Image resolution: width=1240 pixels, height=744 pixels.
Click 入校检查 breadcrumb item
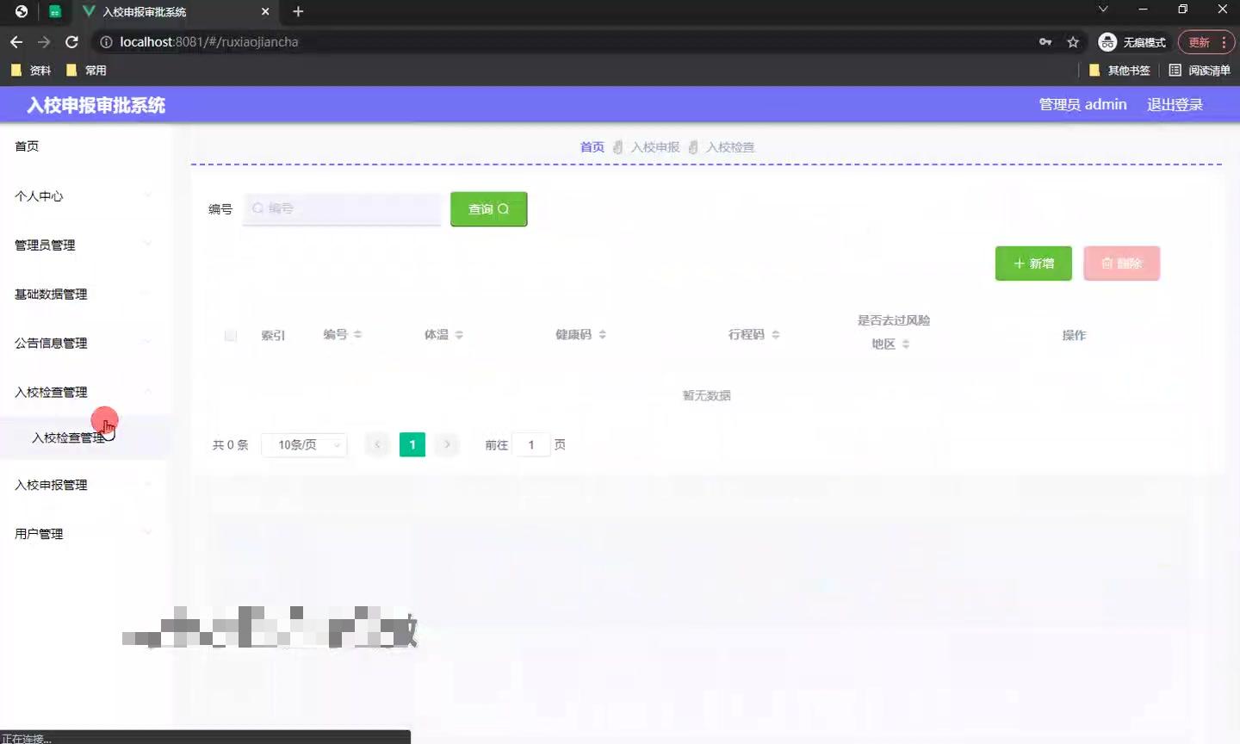point(730,147)
